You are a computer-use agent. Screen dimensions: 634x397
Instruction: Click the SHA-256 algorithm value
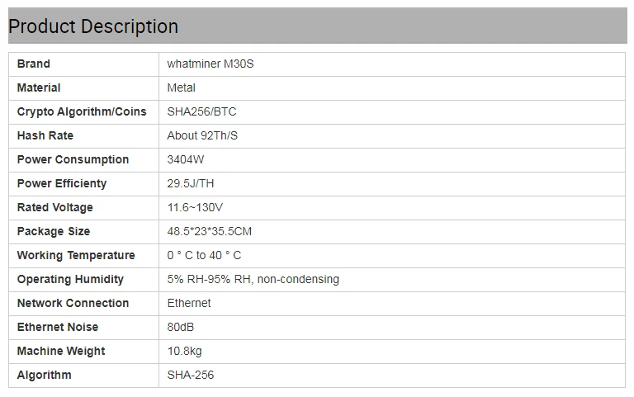[x=191, y=375]
